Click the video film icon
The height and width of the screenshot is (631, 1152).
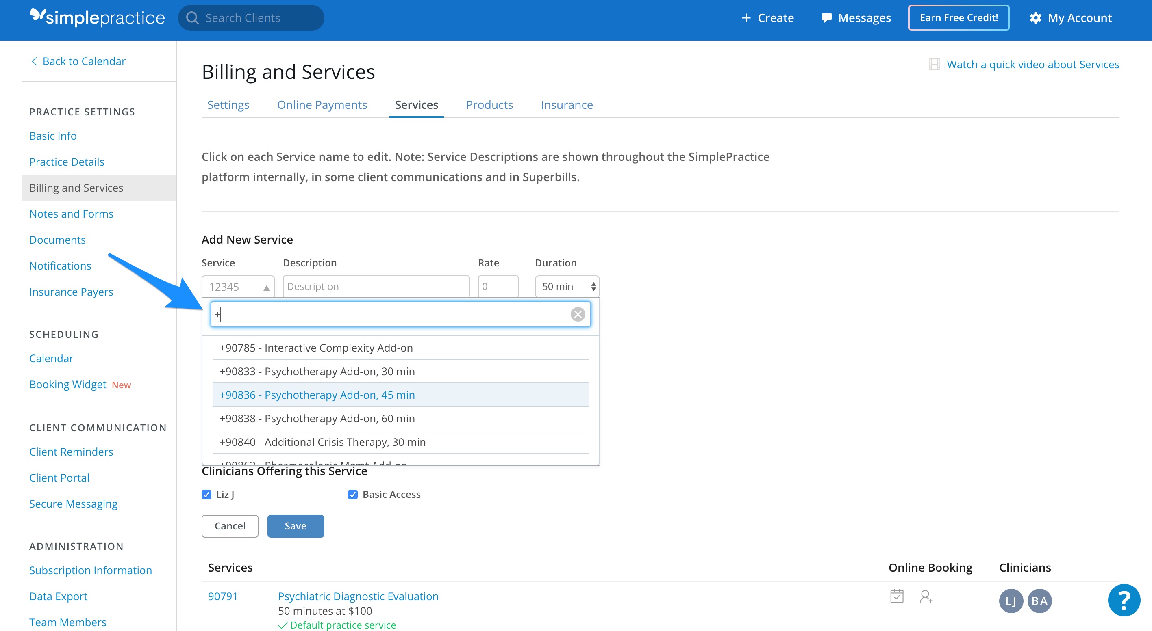click(x=934, y=64)
